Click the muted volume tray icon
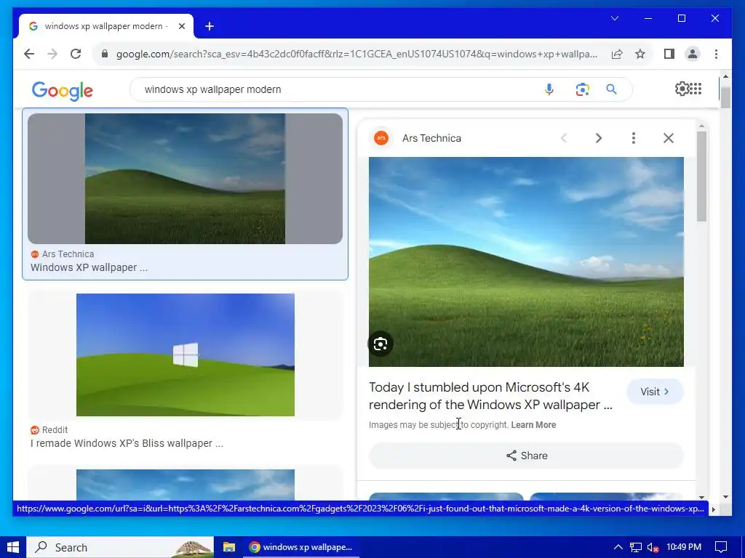Image resolution: width=745 pixels, height=558 pixels. tap(653, 547)
